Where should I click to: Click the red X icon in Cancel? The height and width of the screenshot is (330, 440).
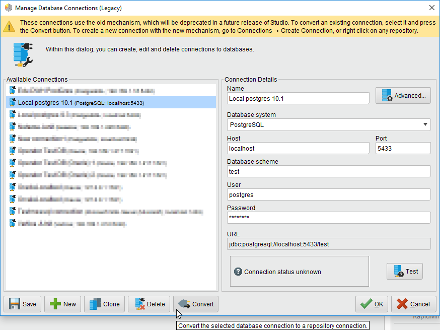tap(402, 304)
